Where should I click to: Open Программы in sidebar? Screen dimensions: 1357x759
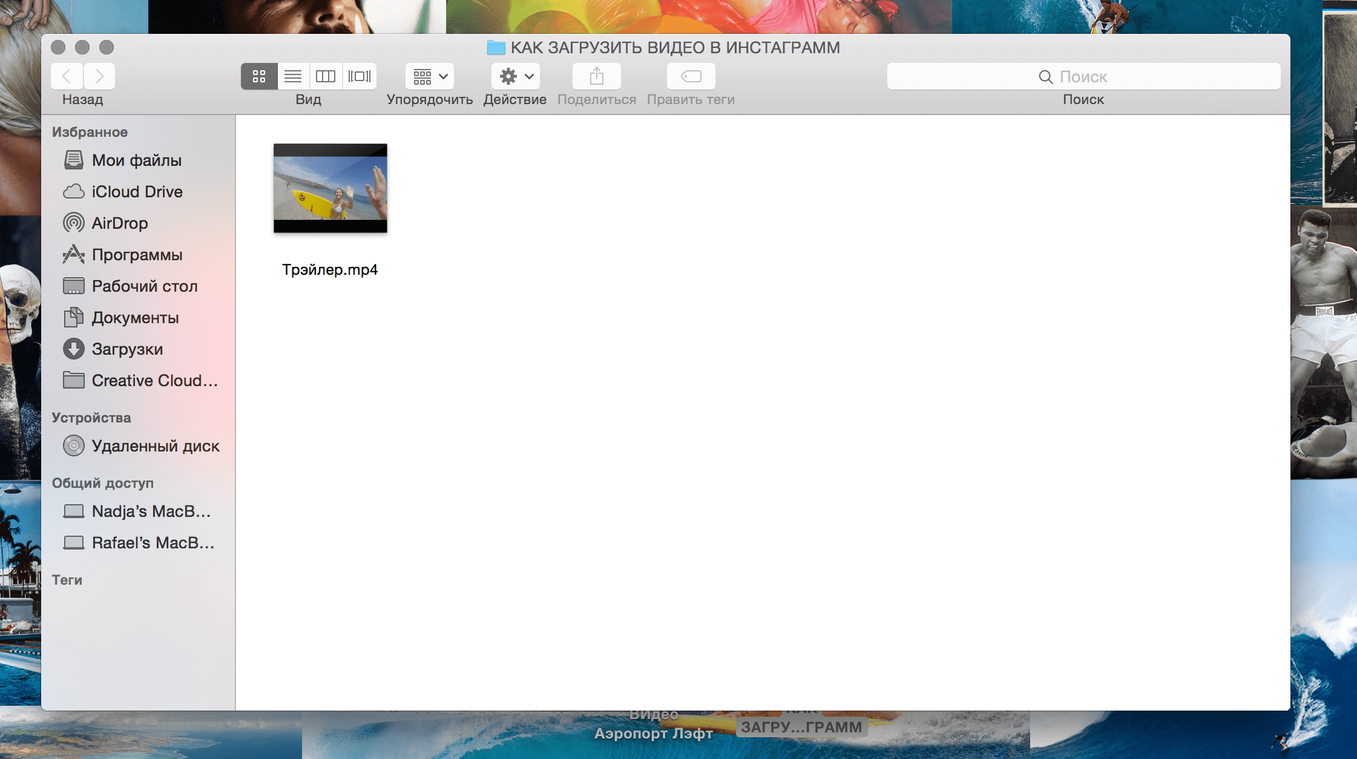point(138,255)
